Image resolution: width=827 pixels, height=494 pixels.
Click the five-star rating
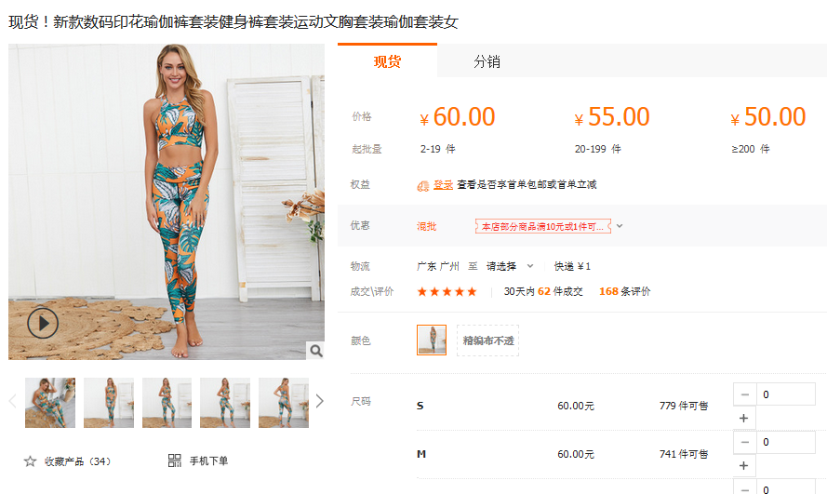pos(447,291)
